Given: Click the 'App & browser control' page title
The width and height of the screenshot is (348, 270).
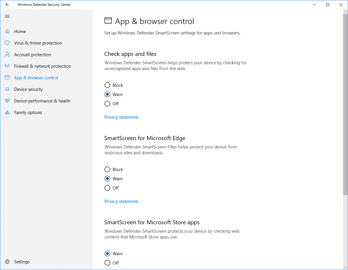Looking at the screenshot, I should pos(155,21).
